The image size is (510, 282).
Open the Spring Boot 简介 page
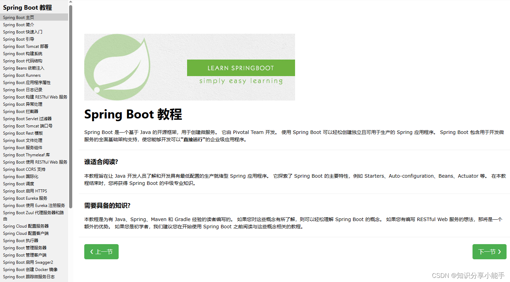(19, 24)
